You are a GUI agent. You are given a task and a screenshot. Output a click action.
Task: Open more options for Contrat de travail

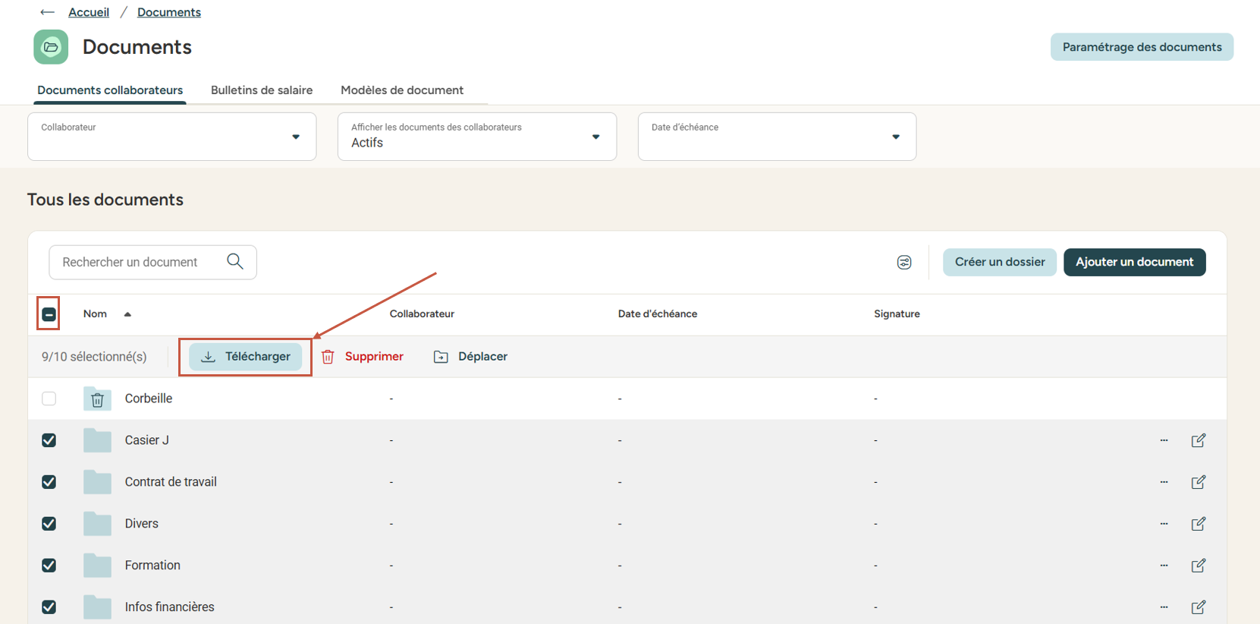click(1164, 482)
